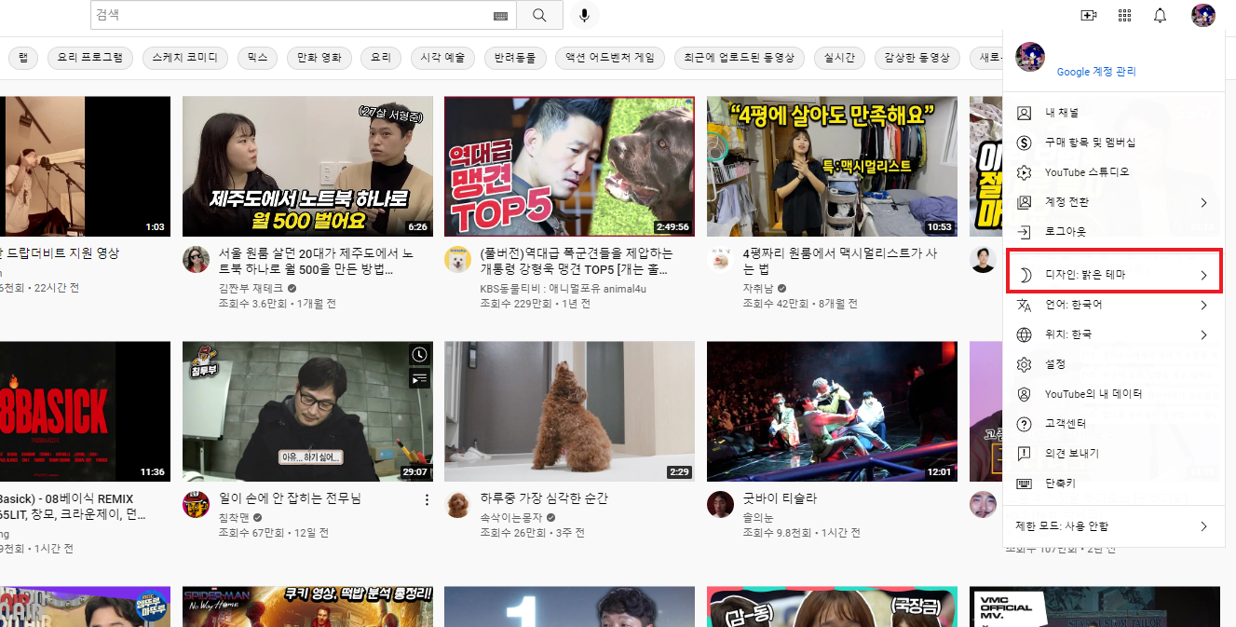
Task: Click the dollar icon for 구매 항목 및 멤버십
Action: pos(1024,143)
